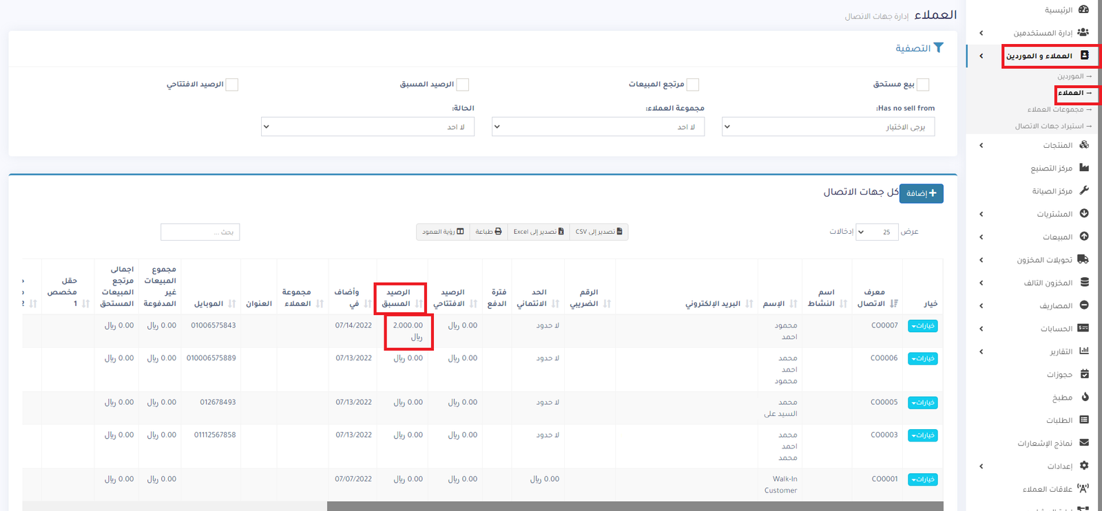1102x511 pixels.
Task: Click the maintenance center wrench icon
Action: pyautogui.click(x=1084, y=191)
